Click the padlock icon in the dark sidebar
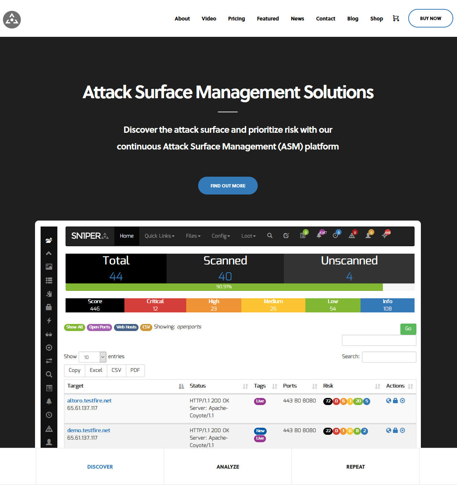This screenshot has width=457, height=485. 49,307
